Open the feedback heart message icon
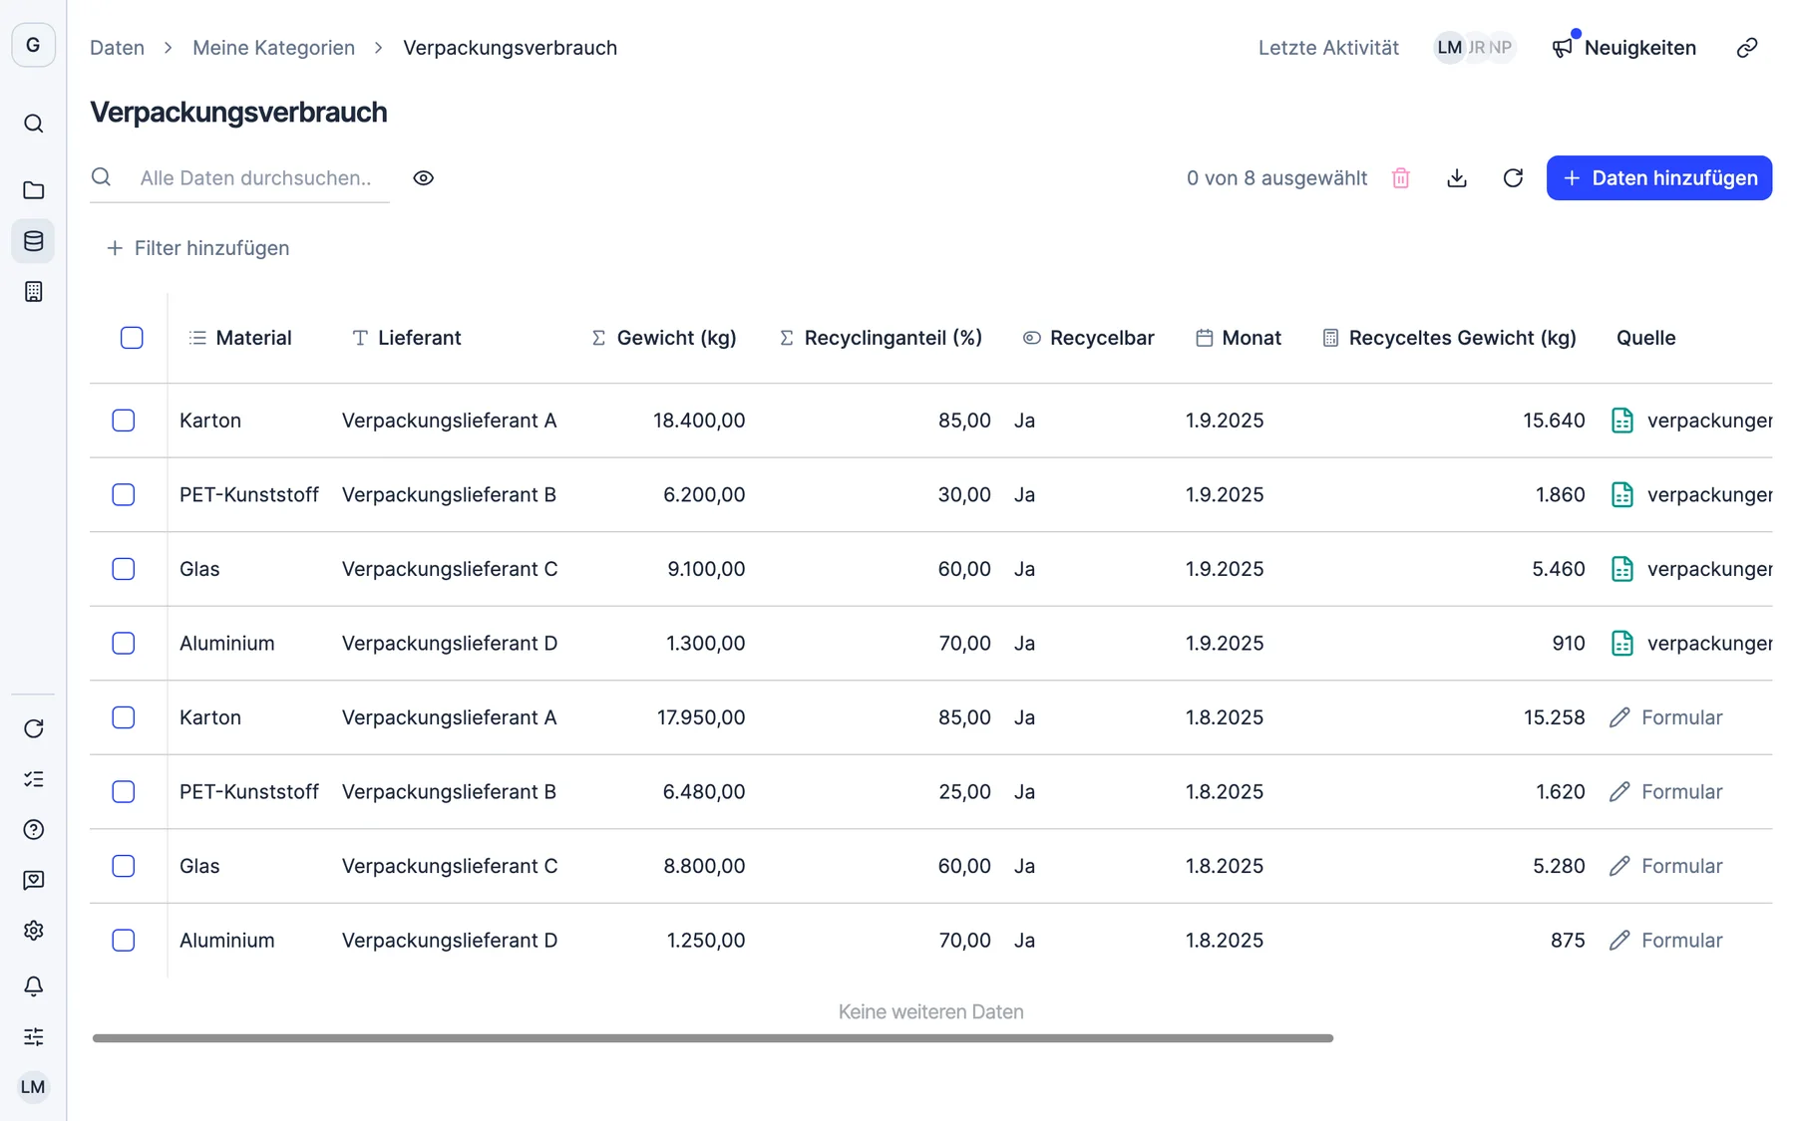The image size is (1795, 1121). coord(33,880)
